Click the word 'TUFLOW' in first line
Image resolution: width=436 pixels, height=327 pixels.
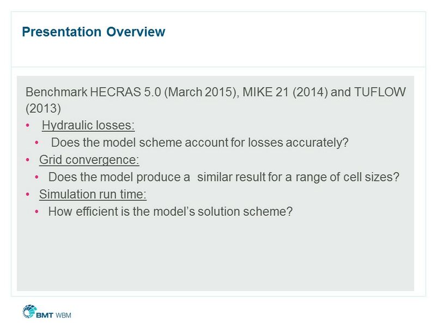380,92
